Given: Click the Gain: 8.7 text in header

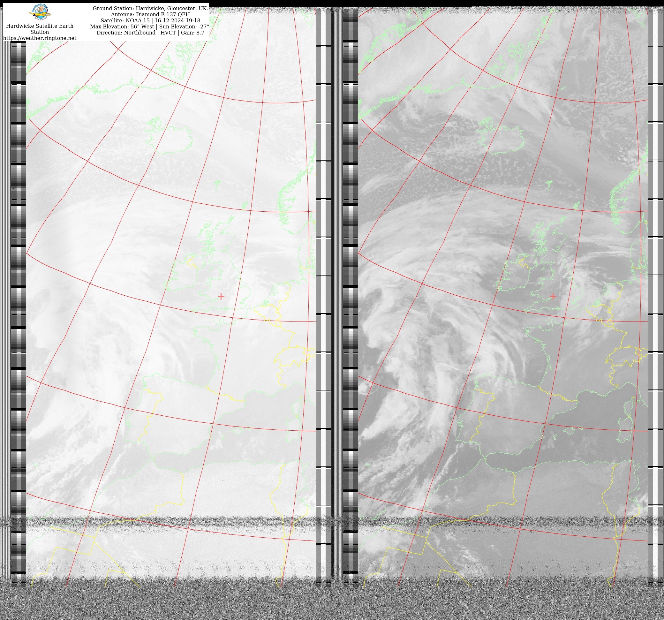Looking at the screenshot, I should [192, 33].
